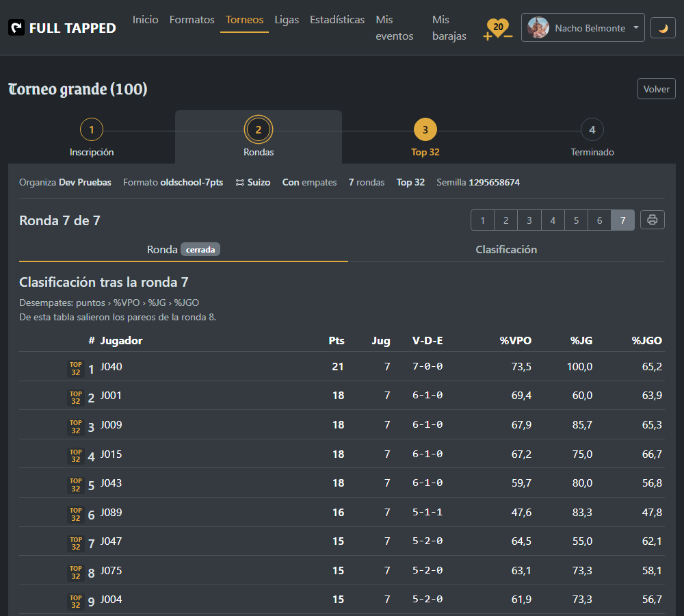The width and height of the screenshot is (684, 616).
Task: Click the Full Tapped logo icon
Action: [16, 28]
